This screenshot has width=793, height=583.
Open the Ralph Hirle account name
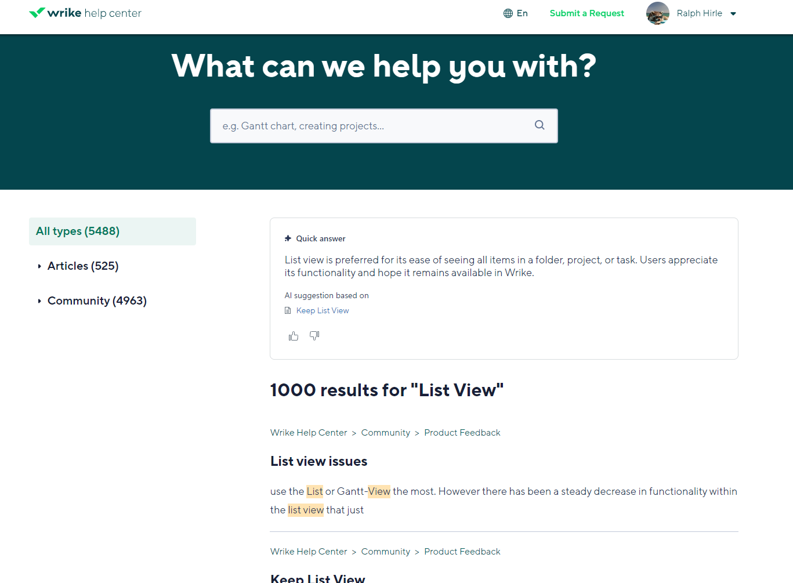(700, 13)
